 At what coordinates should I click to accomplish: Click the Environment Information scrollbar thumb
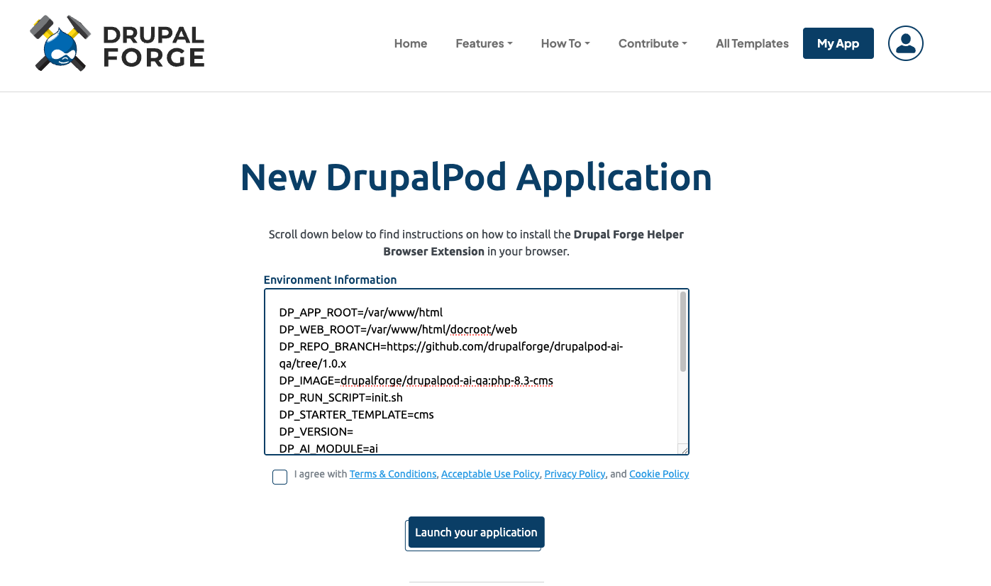[683, 331]
